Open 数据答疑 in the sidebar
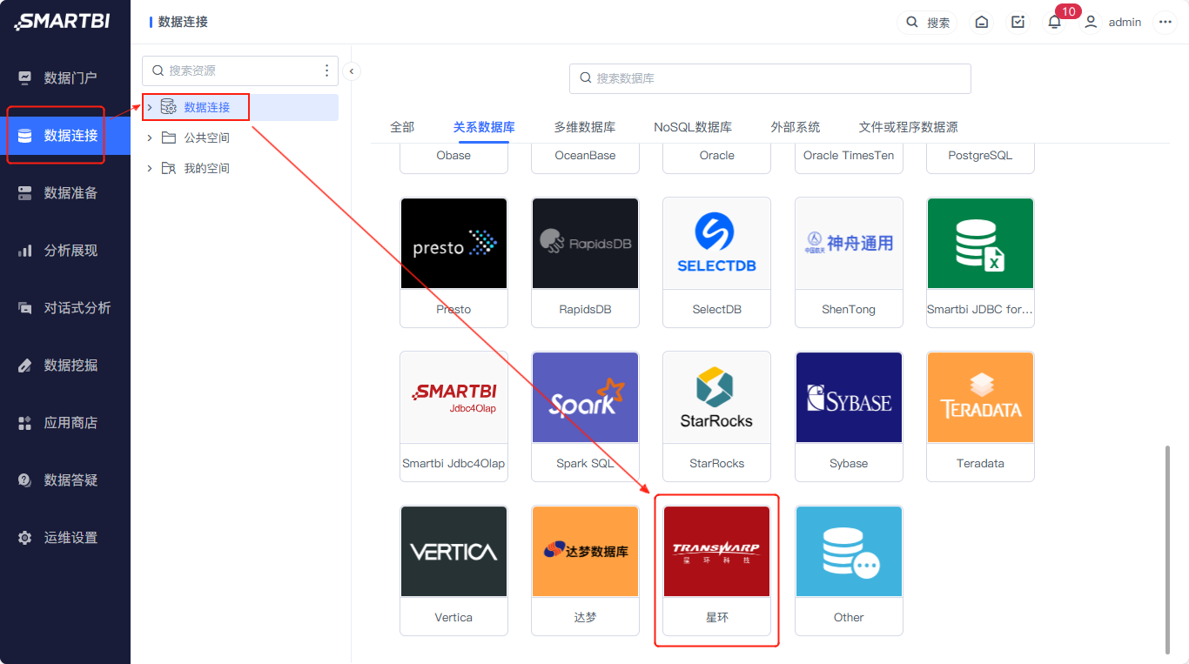Screen dimensions: 1189x664 (65, 480)
